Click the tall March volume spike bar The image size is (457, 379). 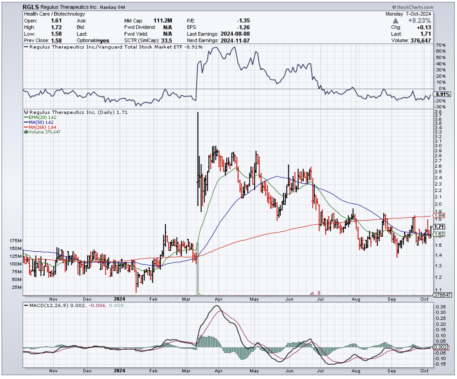pos(198,271)
